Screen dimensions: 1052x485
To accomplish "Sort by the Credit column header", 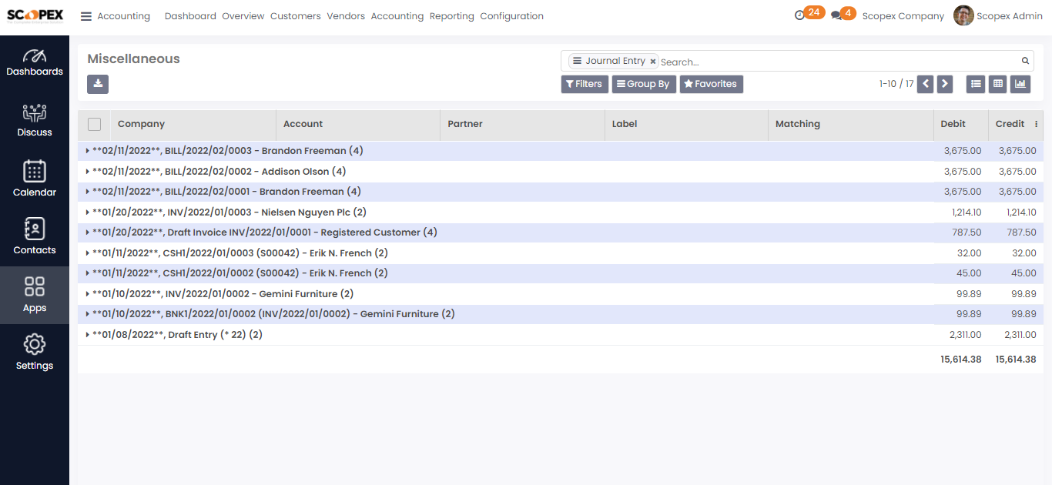I will 1010,124.
